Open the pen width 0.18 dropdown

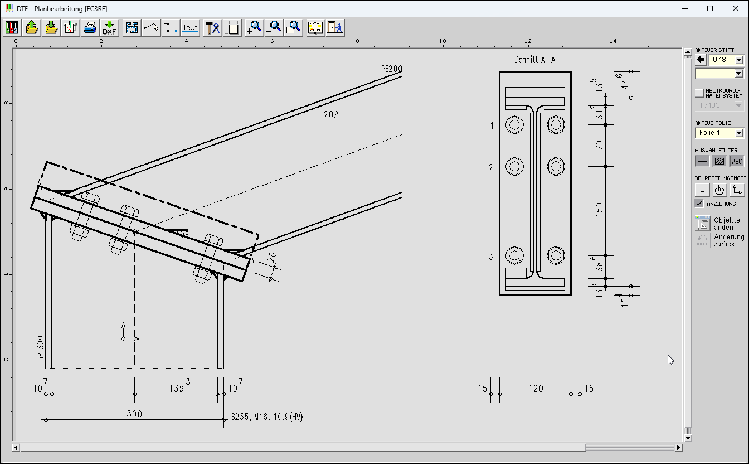739,60
